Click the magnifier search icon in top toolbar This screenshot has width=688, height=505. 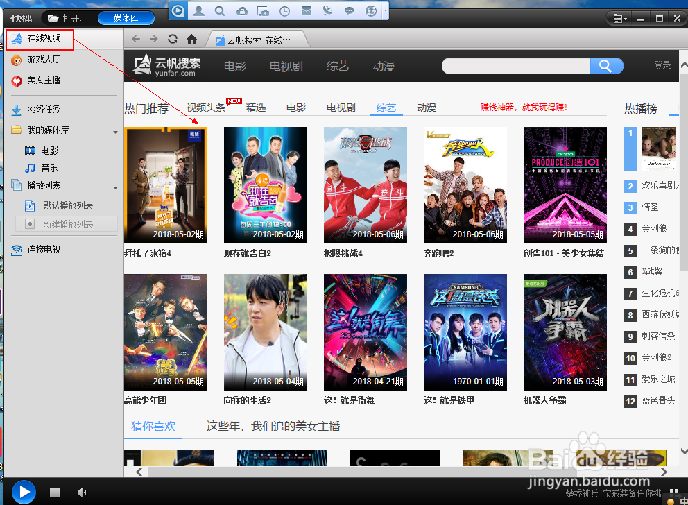point(220,10)
